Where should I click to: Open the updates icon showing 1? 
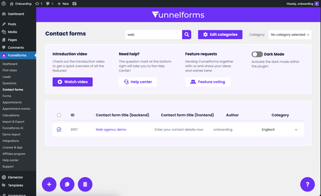(39, 4)
